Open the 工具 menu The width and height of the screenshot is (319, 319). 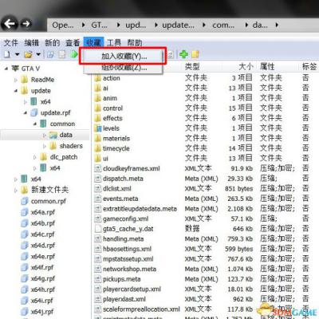tap(114, 43)
